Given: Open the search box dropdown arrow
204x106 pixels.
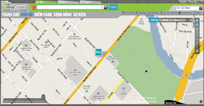Looking at the screenshot, I should [105, 7].
